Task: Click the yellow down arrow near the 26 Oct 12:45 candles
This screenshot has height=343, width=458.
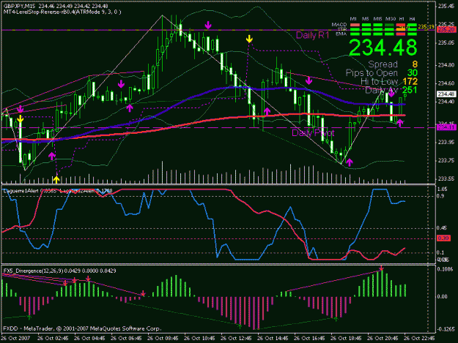Action: 249,39
